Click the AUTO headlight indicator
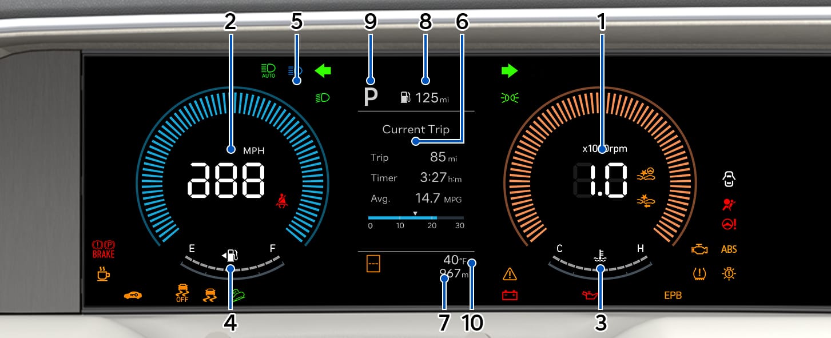Viewport: 831px width, 338px height. coord(268,71)
